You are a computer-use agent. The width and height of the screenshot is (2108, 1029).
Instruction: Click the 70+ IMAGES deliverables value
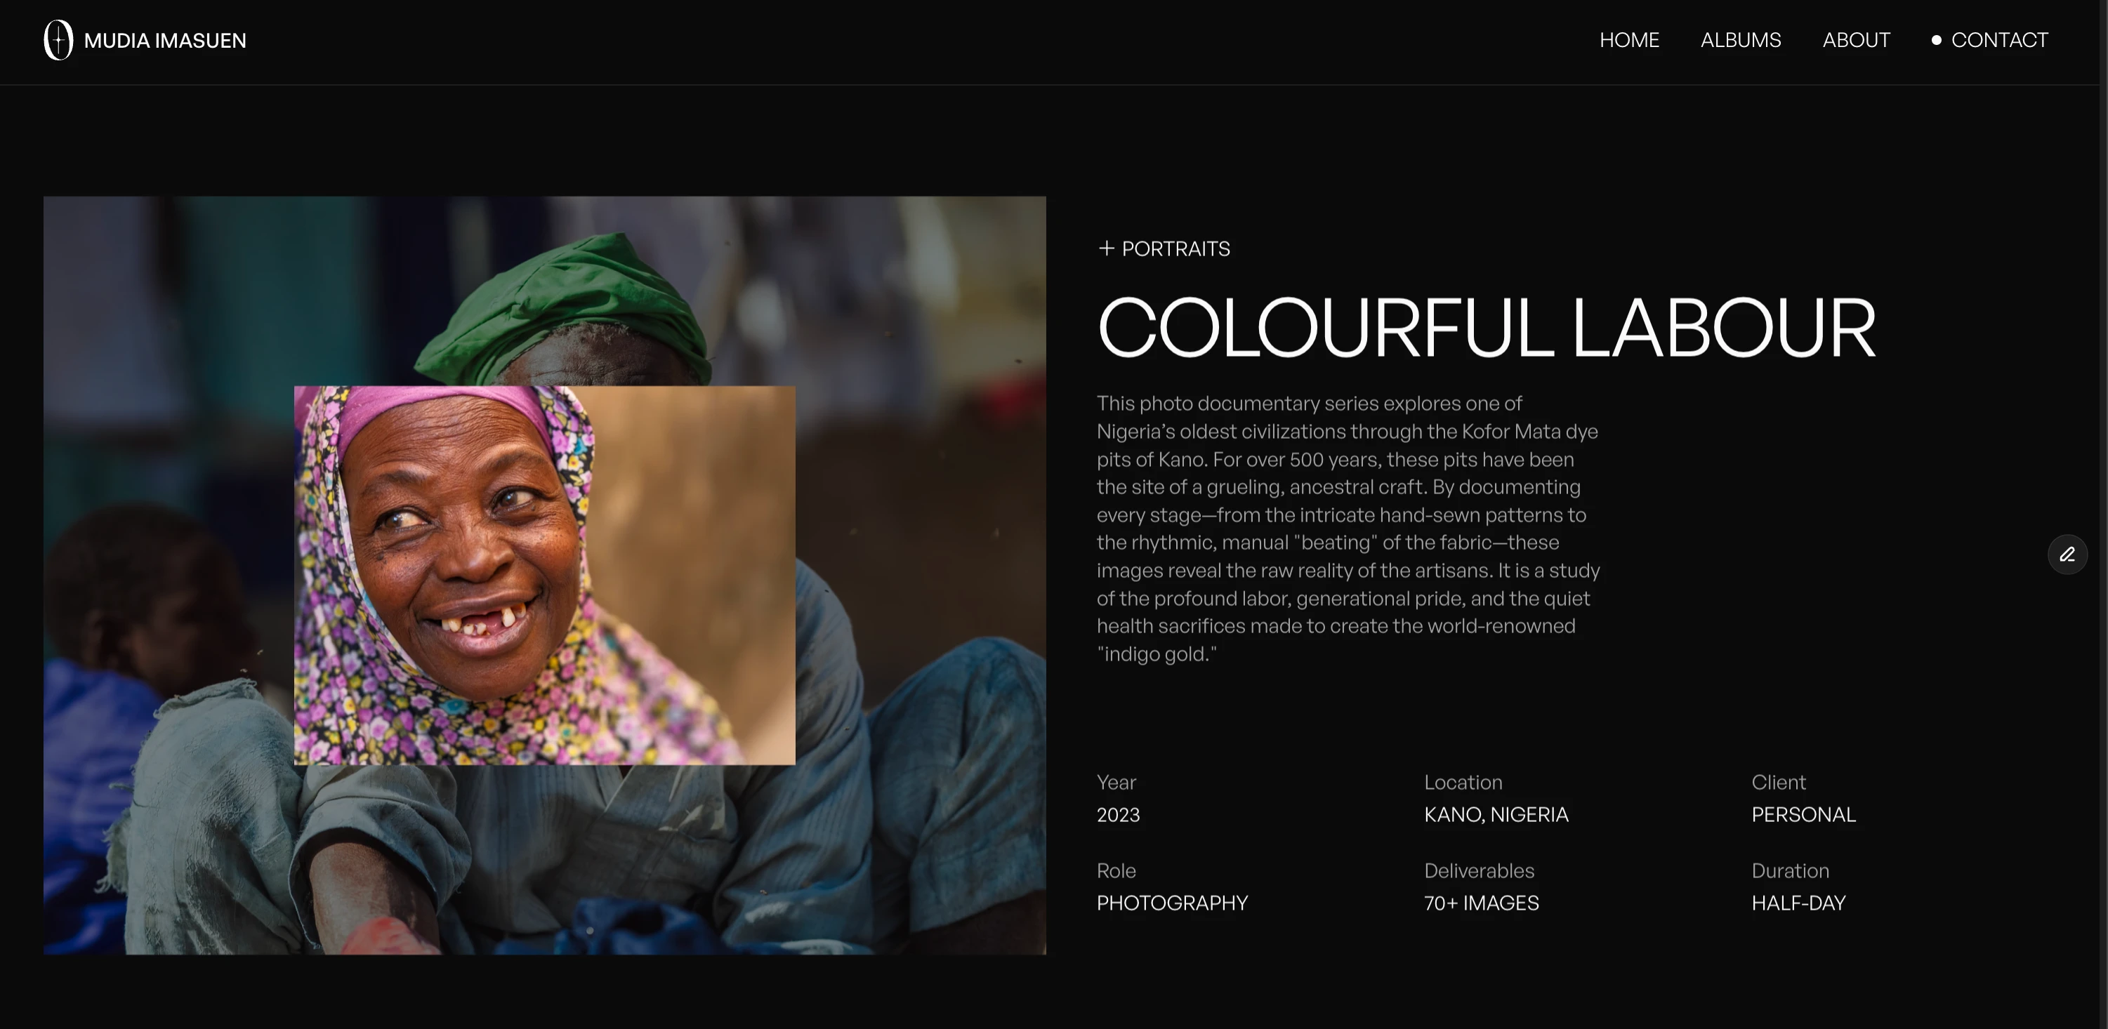tap(1481, 903)
